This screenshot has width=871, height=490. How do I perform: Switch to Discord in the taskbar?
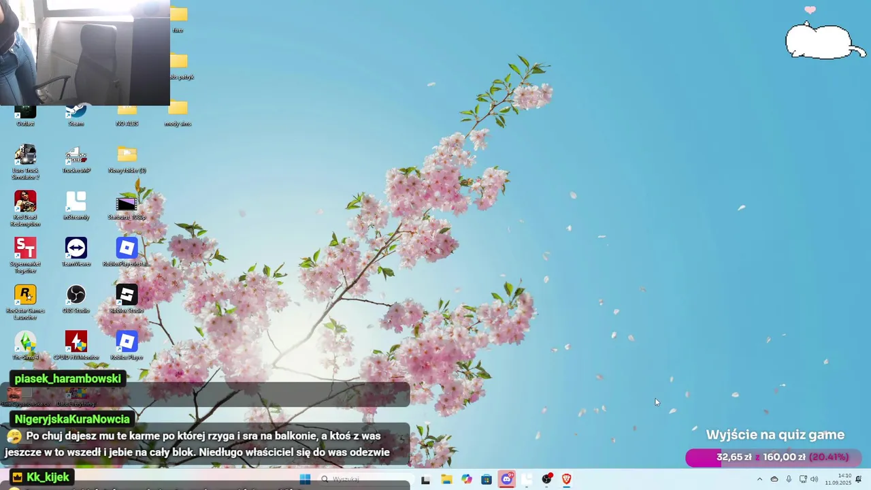(x=507, y=479)
